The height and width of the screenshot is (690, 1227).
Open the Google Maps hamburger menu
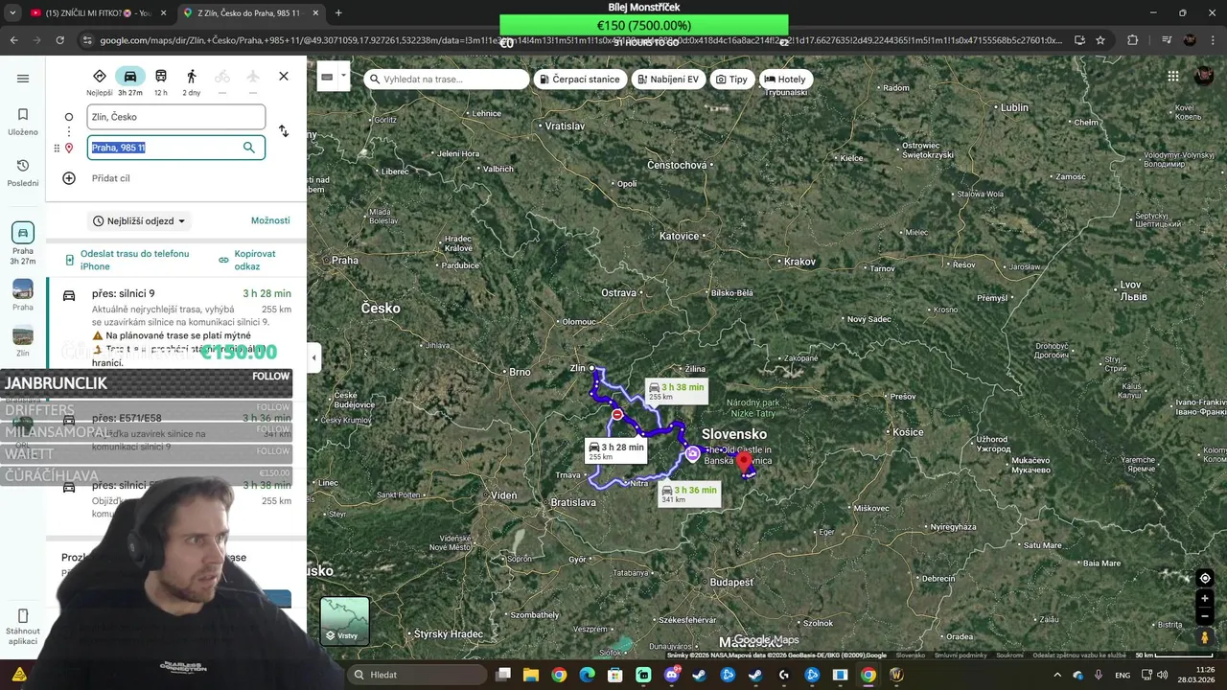pos(23,79)
